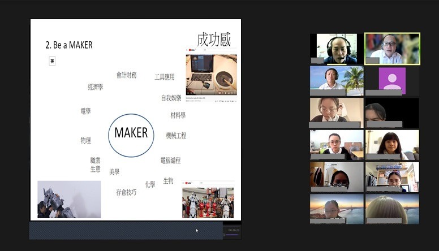
Task: Click the YouTube logo in bottom-right video
Action: (187, 184)
